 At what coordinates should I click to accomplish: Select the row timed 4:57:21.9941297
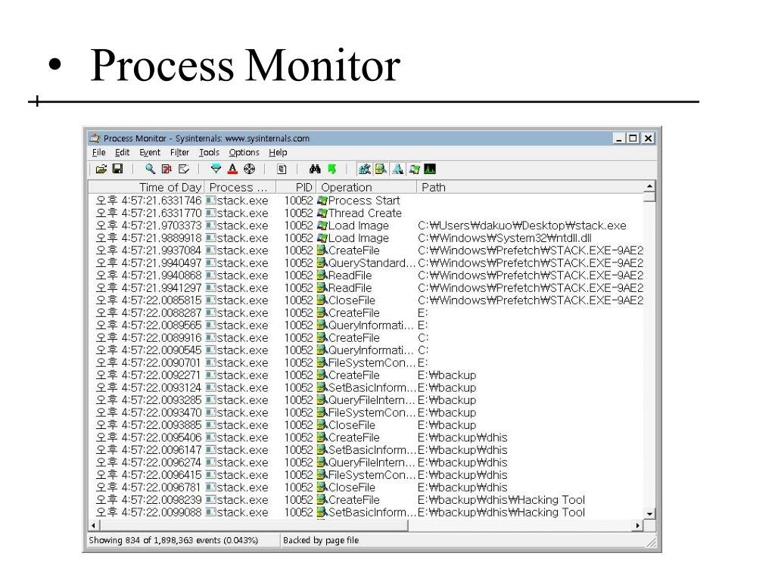click(366, 288)
